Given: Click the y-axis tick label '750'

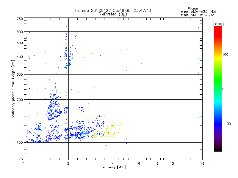Looking at the screenshot, I should (x=20, y=19).
